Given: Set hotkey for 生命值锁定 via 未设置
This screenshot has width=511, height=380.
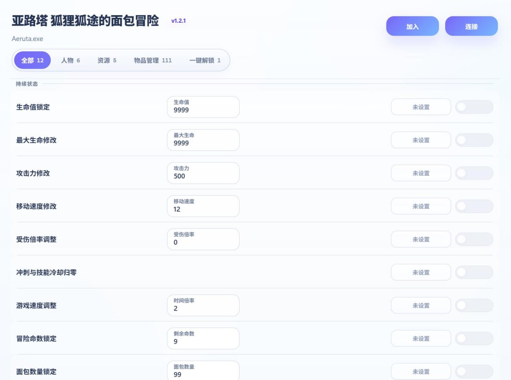Looking at the screenshot, I should coord(421,107).
